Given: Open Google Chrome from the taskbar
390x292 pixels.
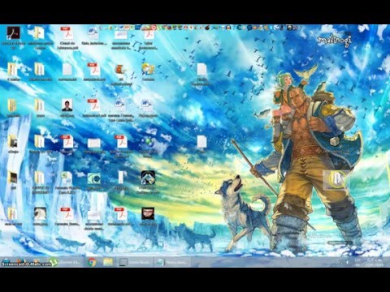Looking at the screenshot, I should pyautogui.click(x=92, y=262).
